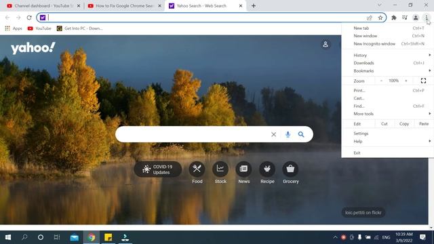Select Find in Chrome menu
Screen dimensions: 434x244
(x=387, y=106)
